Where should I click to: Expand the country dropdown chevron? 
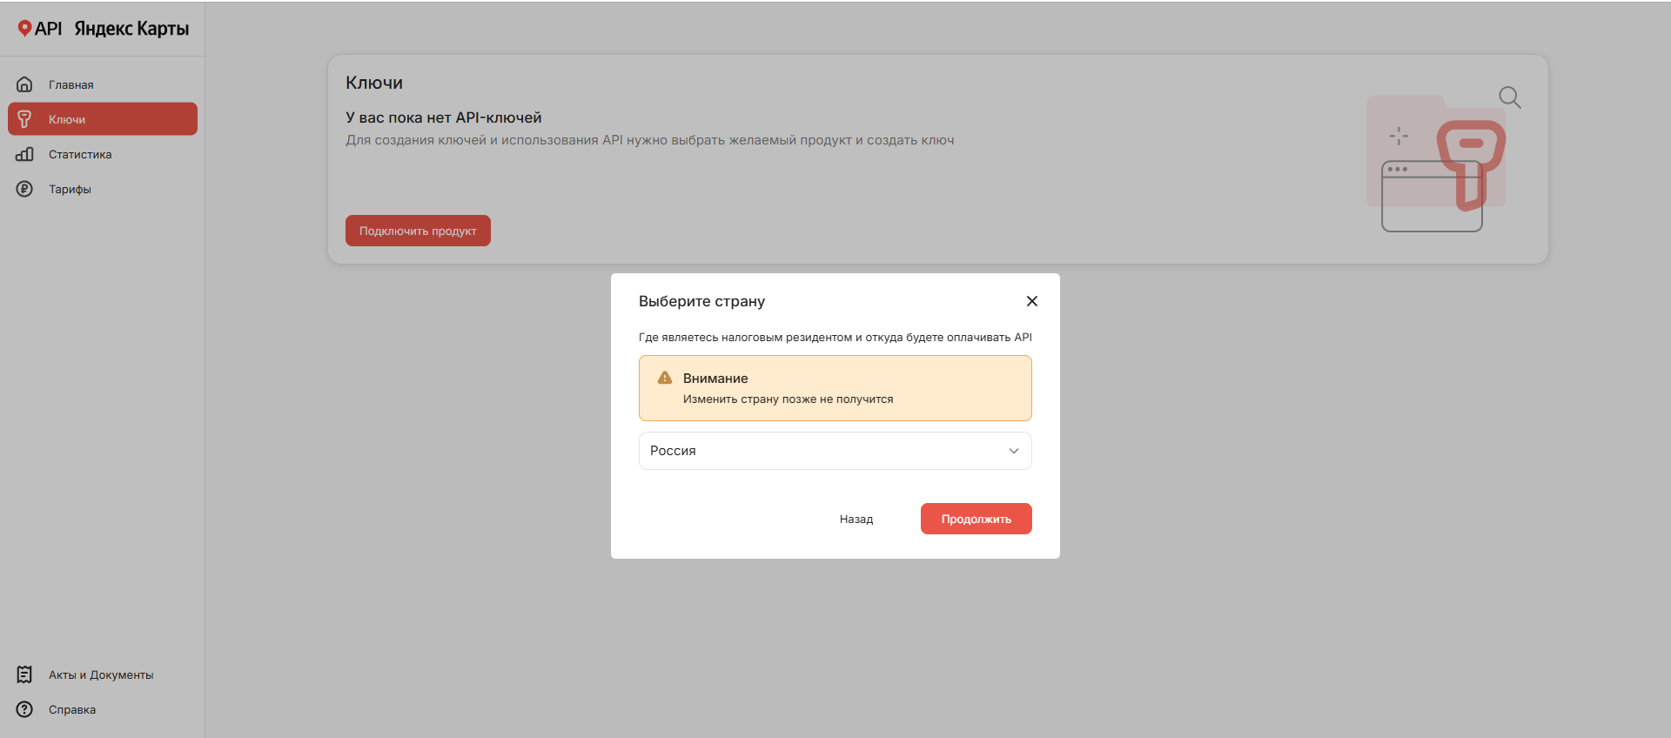pyautogui.click(x=1014, y=451)
